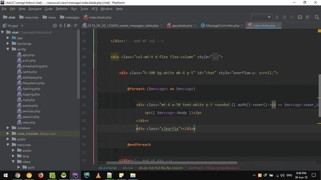Click index.blade.php breadcrumb in navigation bar
Screen dimensions: 321x180
(97, 17)
